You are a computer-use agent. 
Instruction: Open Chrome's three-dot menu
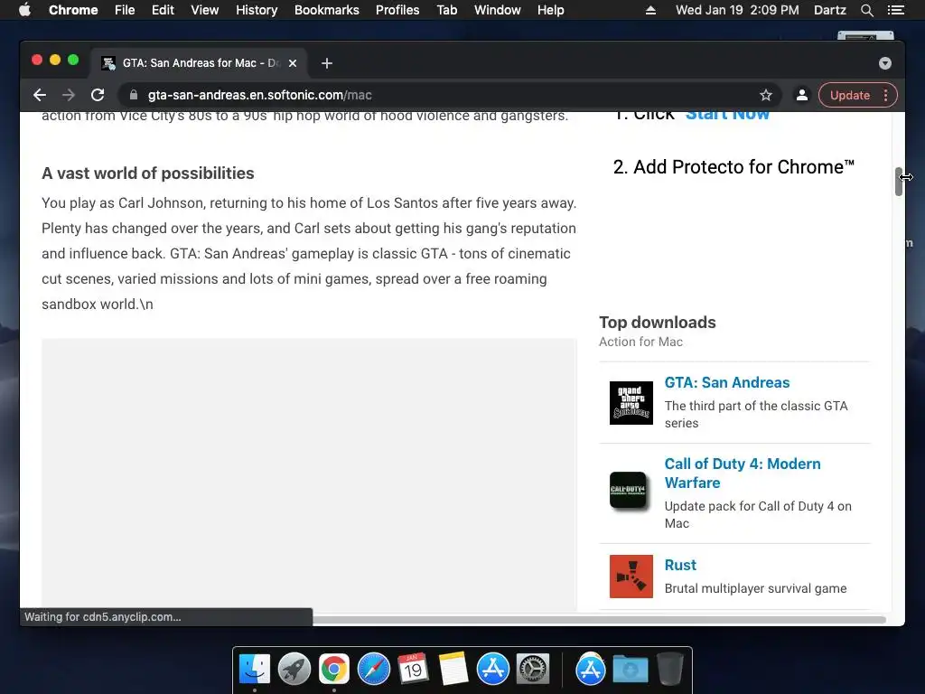click(x=885, y=95)
